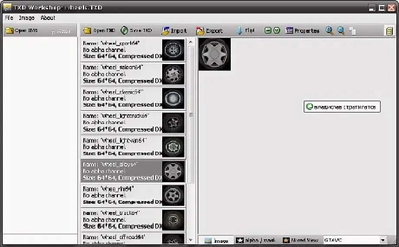The image size is (399, 247).
Task: Click the texture list scroll up arrow
Action: (x=191, y=42)
